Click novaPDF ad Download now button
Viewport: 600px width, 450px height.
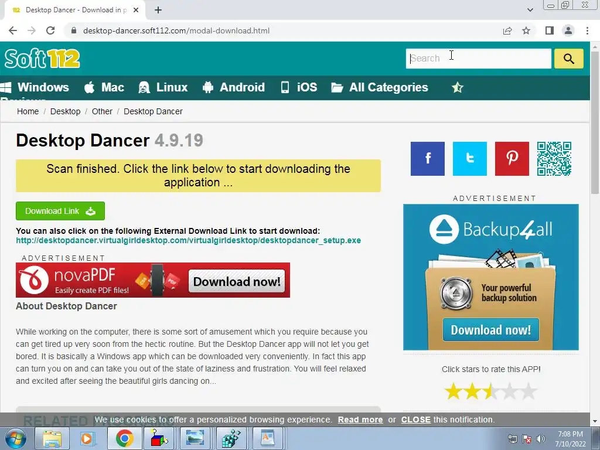237,281
